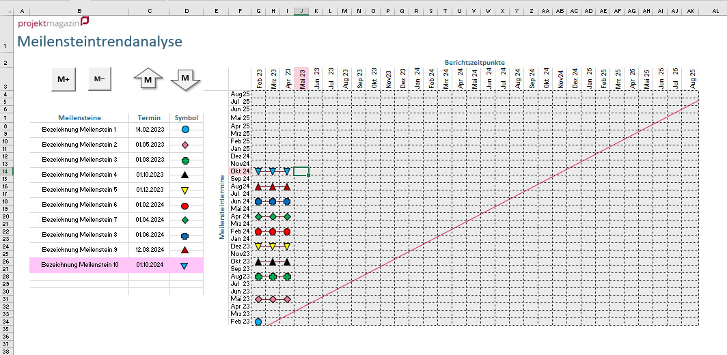Click yellow triangle symbol of Meilenstein 5

185,190
